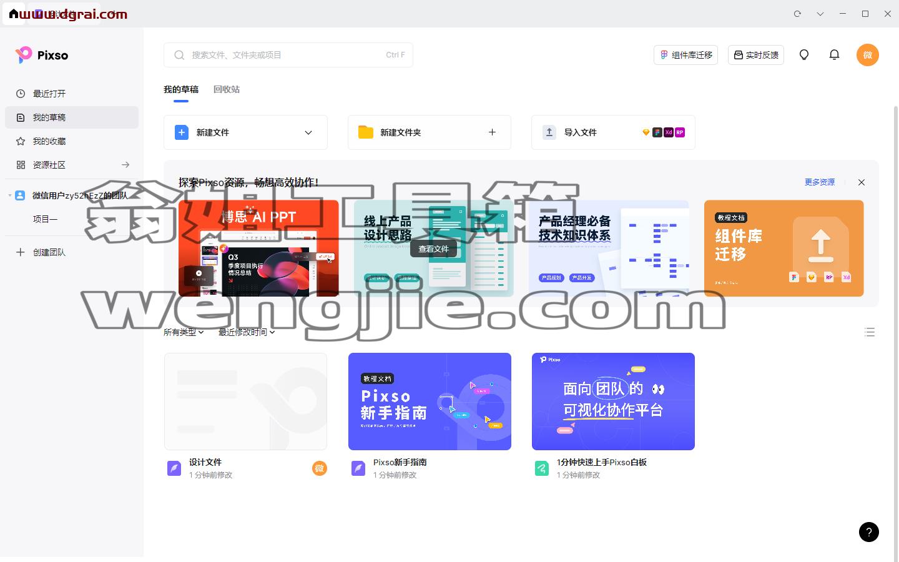899x562 pixels.
Task: Click the green whiteboard file icon
Action: pos(542,468)
